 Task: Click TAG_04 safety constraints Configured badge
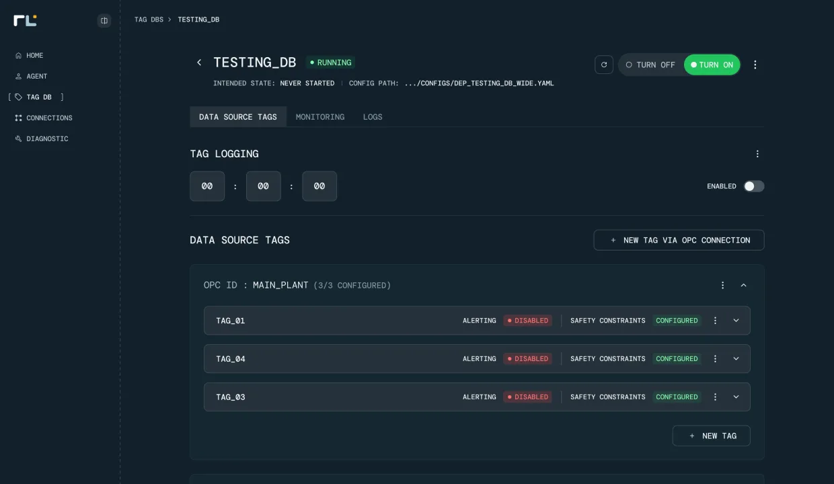click(x=677, y=359)
